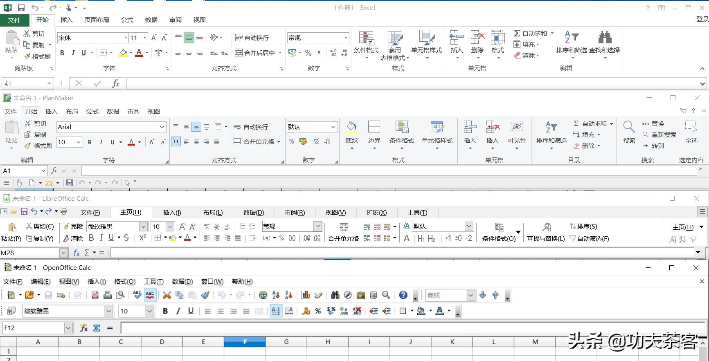Open Excel font name dropdown 宋体
The width and height of the screenshot is (709, 361).
tap(125, 38)
